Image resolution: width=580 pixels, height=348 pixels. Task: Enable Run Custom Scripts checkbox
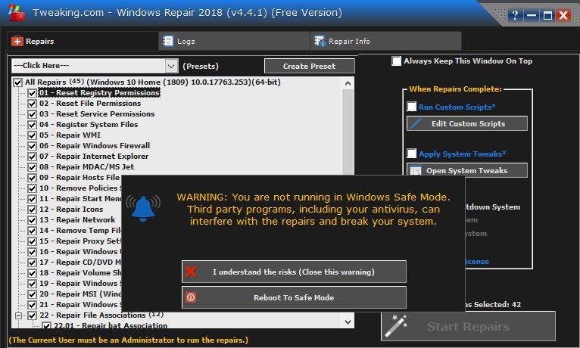tap(411, 107)
